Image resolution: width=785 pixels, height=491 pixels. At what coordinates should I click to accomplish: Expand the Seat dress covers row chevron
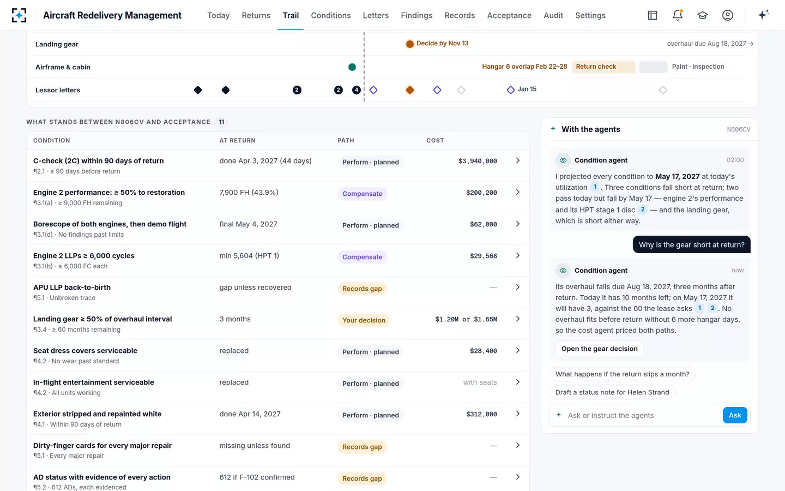click(518, 351)
